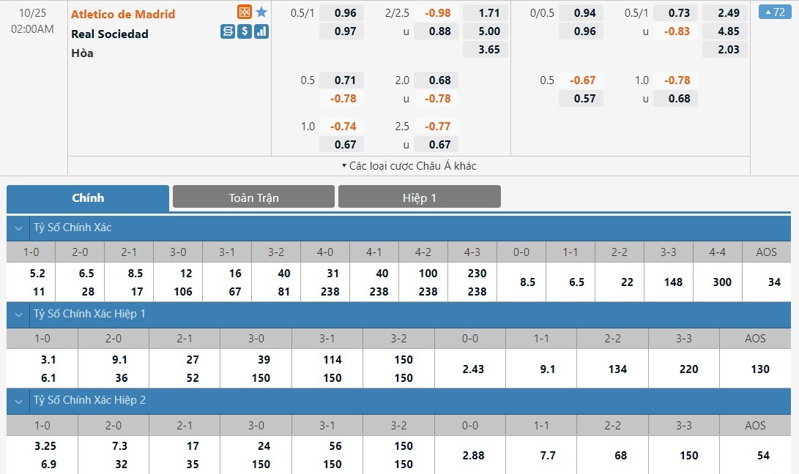Click the dollar sign icon
The height and width of the screenshot is (474, 799).
(x=245, y=31)
